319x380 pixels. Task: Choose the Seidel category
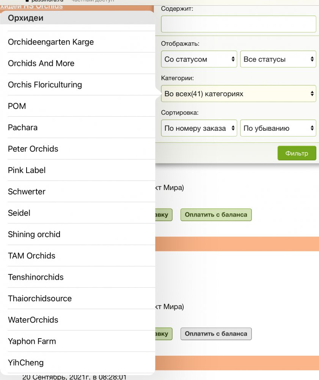point(19,213)
